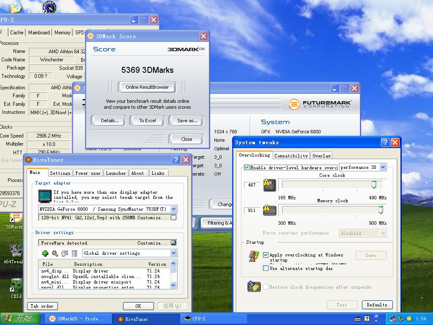Select the nvoglnt.dll row in driver list
The height and width of the screenshot is (325, 433).
(104, 276)
